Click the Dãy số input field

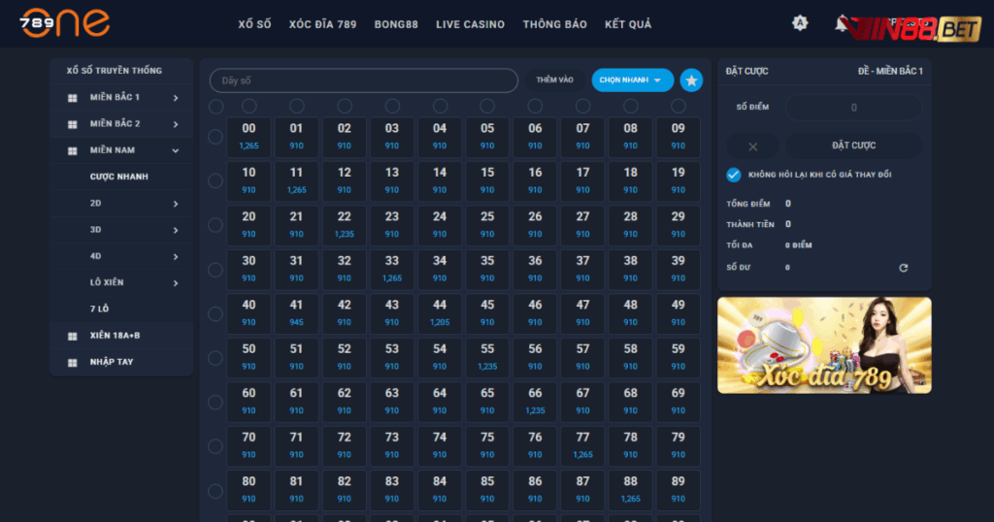tap(364, 81)
